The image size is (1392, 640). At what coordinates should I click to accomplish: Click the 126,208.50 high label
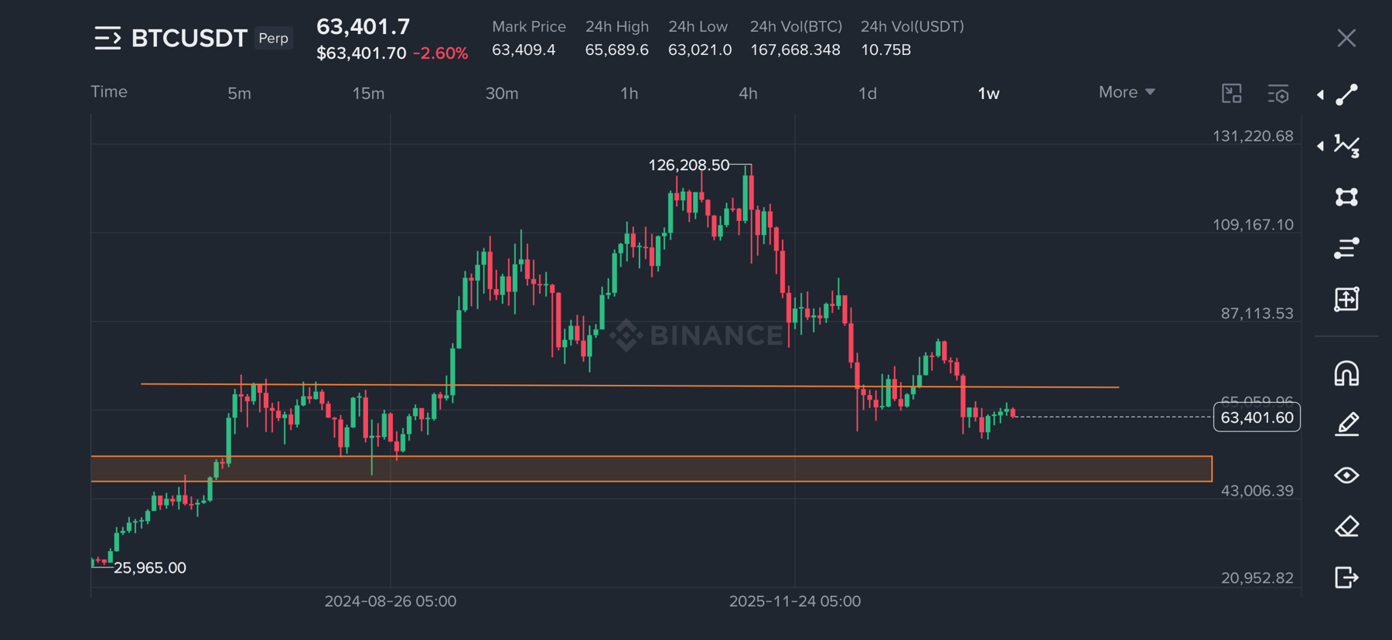[x=688, y=165]
